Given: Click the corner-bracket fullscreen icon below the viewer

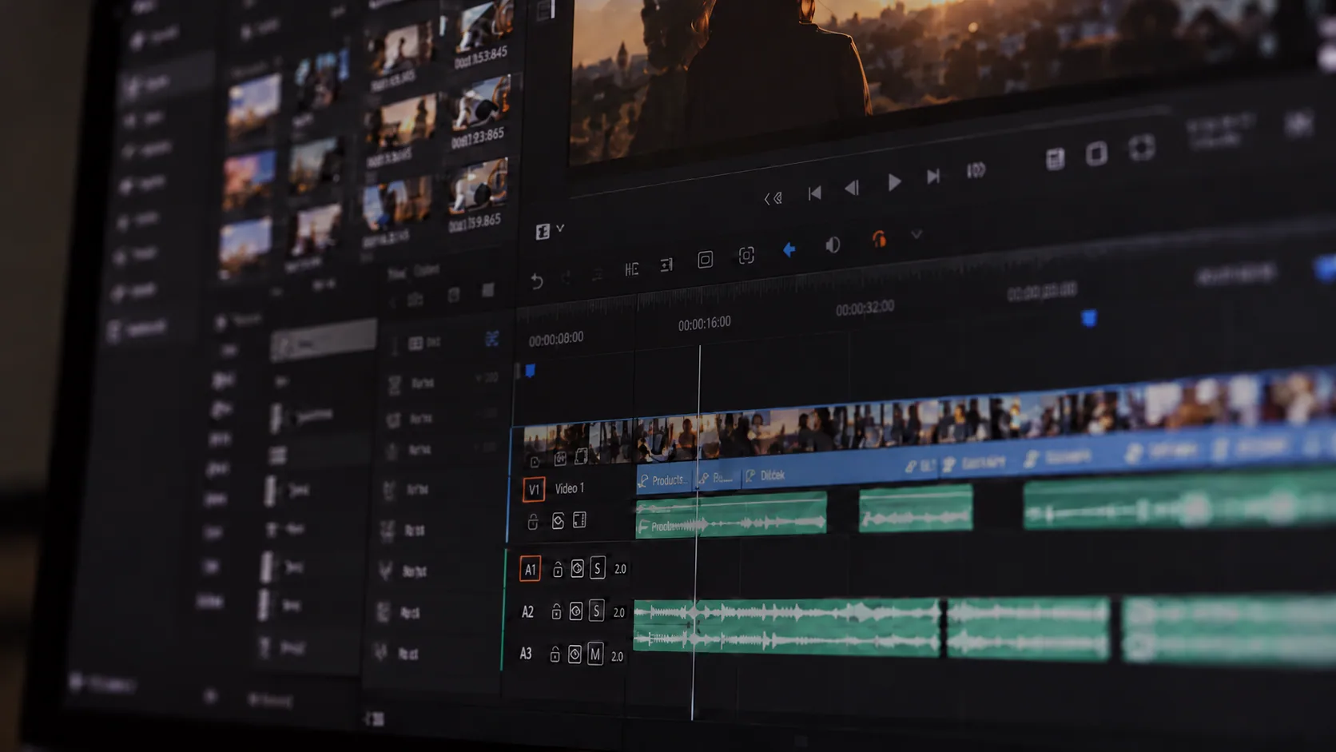Looking at the screenshot, I should pyautogui.click(x=1141, y=148).
